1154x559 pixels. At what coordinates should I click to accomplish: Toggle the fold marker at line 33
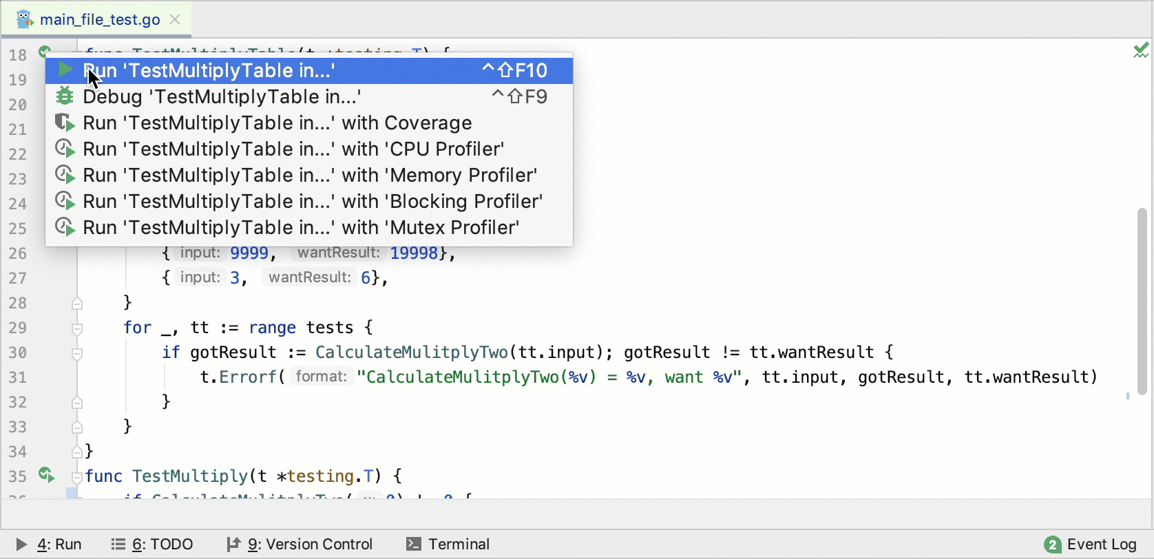(77, 427)
